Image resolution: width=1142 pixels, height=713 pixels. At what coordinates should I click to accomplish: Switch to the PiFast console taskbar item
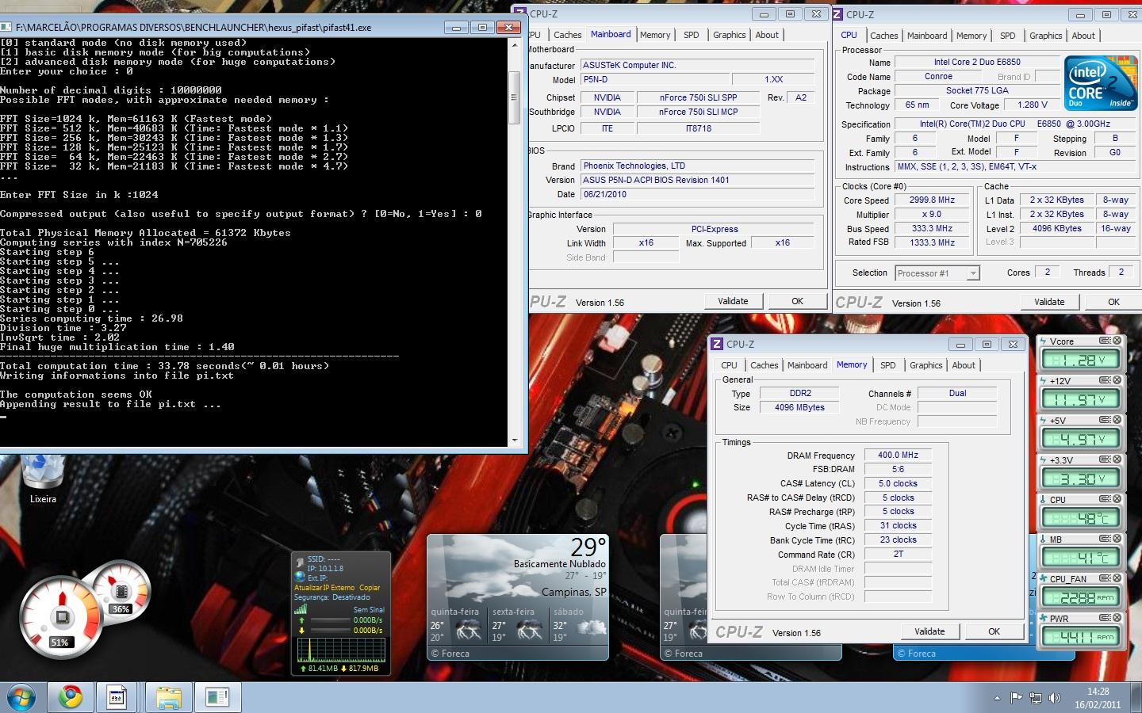(x=117, y=697)
